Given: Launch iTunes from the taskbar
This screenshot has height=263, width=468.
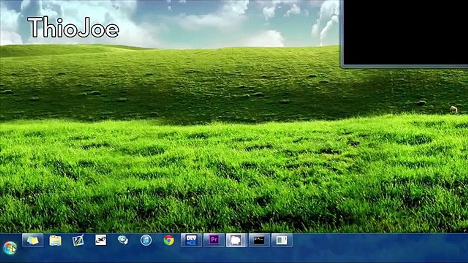Looking at the screenshot, I should click(x=146, y=240).
